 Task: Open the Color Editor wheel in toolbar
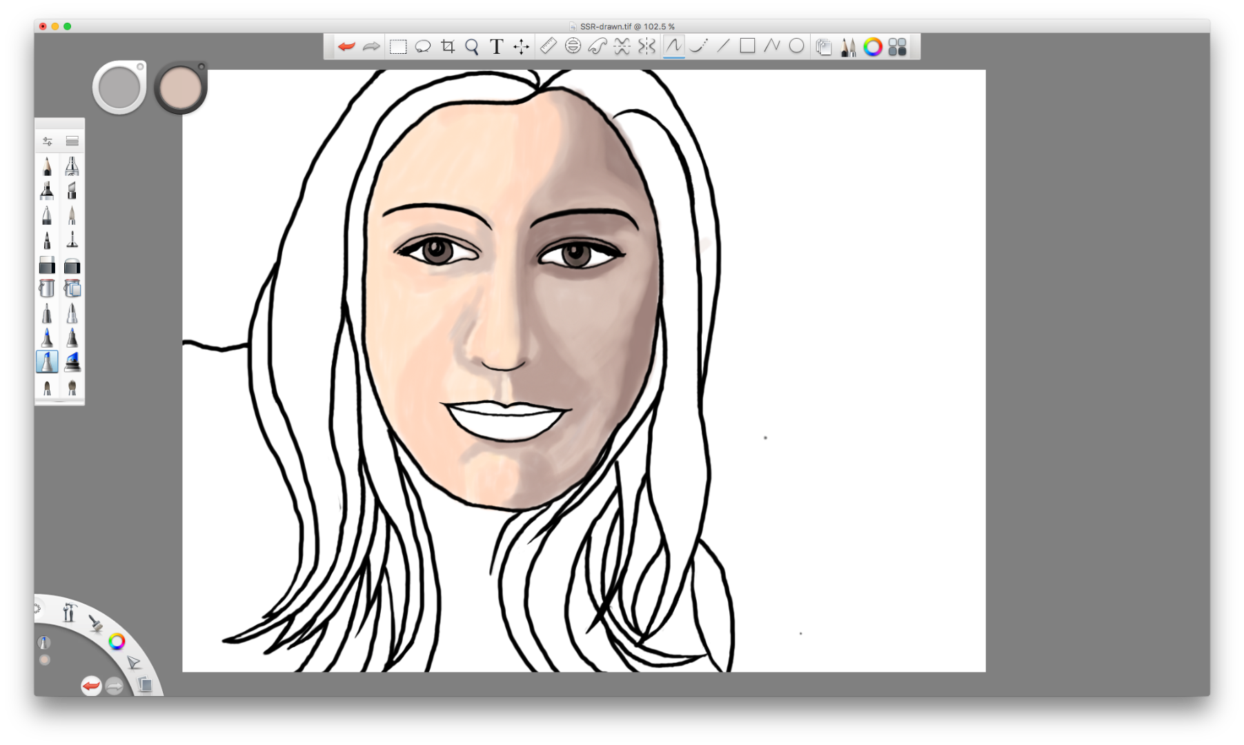(873, 47)
